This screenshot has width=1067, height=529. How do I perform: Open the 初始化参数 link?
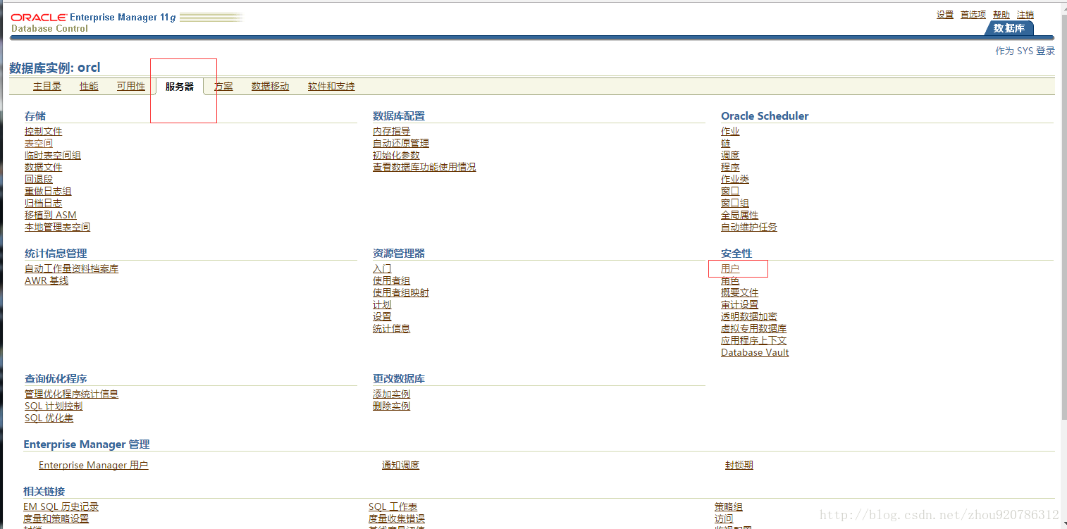pos(396,156)
